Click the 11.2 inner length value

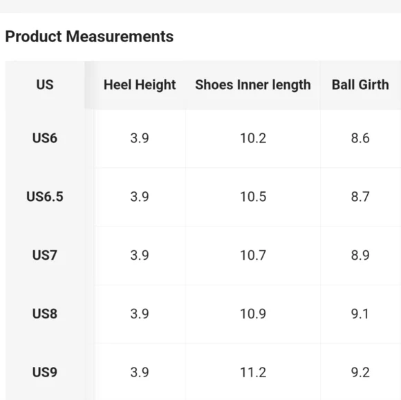click(x=253, y=372)
